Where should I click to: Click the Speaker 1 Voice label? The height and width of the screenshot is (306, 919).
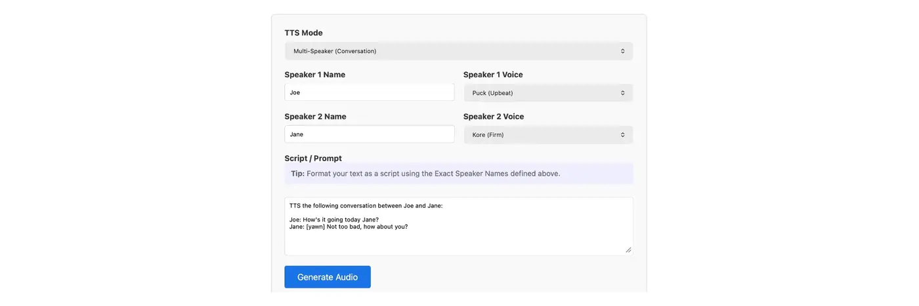(493, 75)
